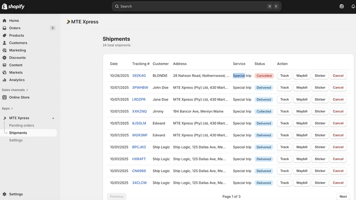Open the Home icon in sidebar
356x200 pixels.
(x=4, y=20)
